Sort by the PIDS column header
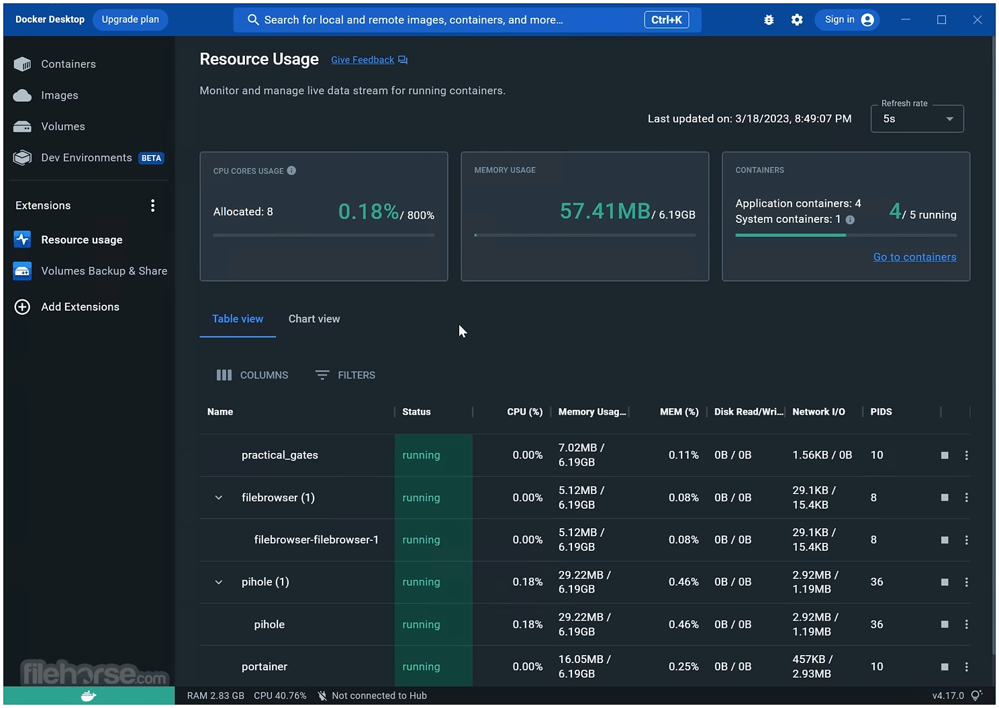Viewport: 999px width, 708px height. 882,412
